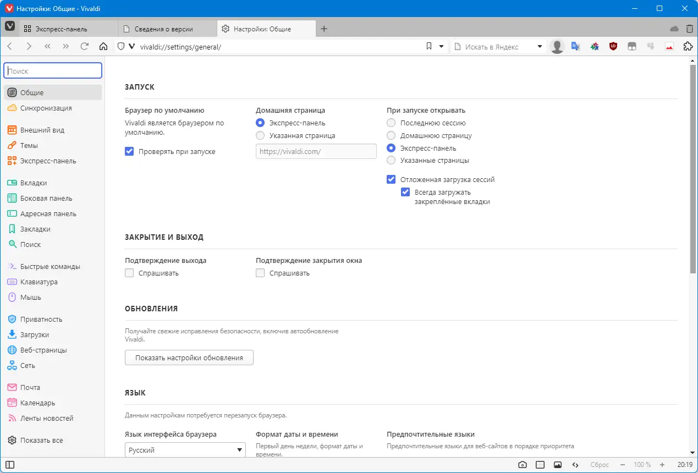Enable Спрашивать under Подтверждение выхода

click(129, 273)
